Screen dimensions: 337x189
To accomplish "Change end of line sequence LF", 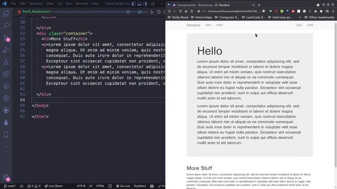I will (91, 186).
